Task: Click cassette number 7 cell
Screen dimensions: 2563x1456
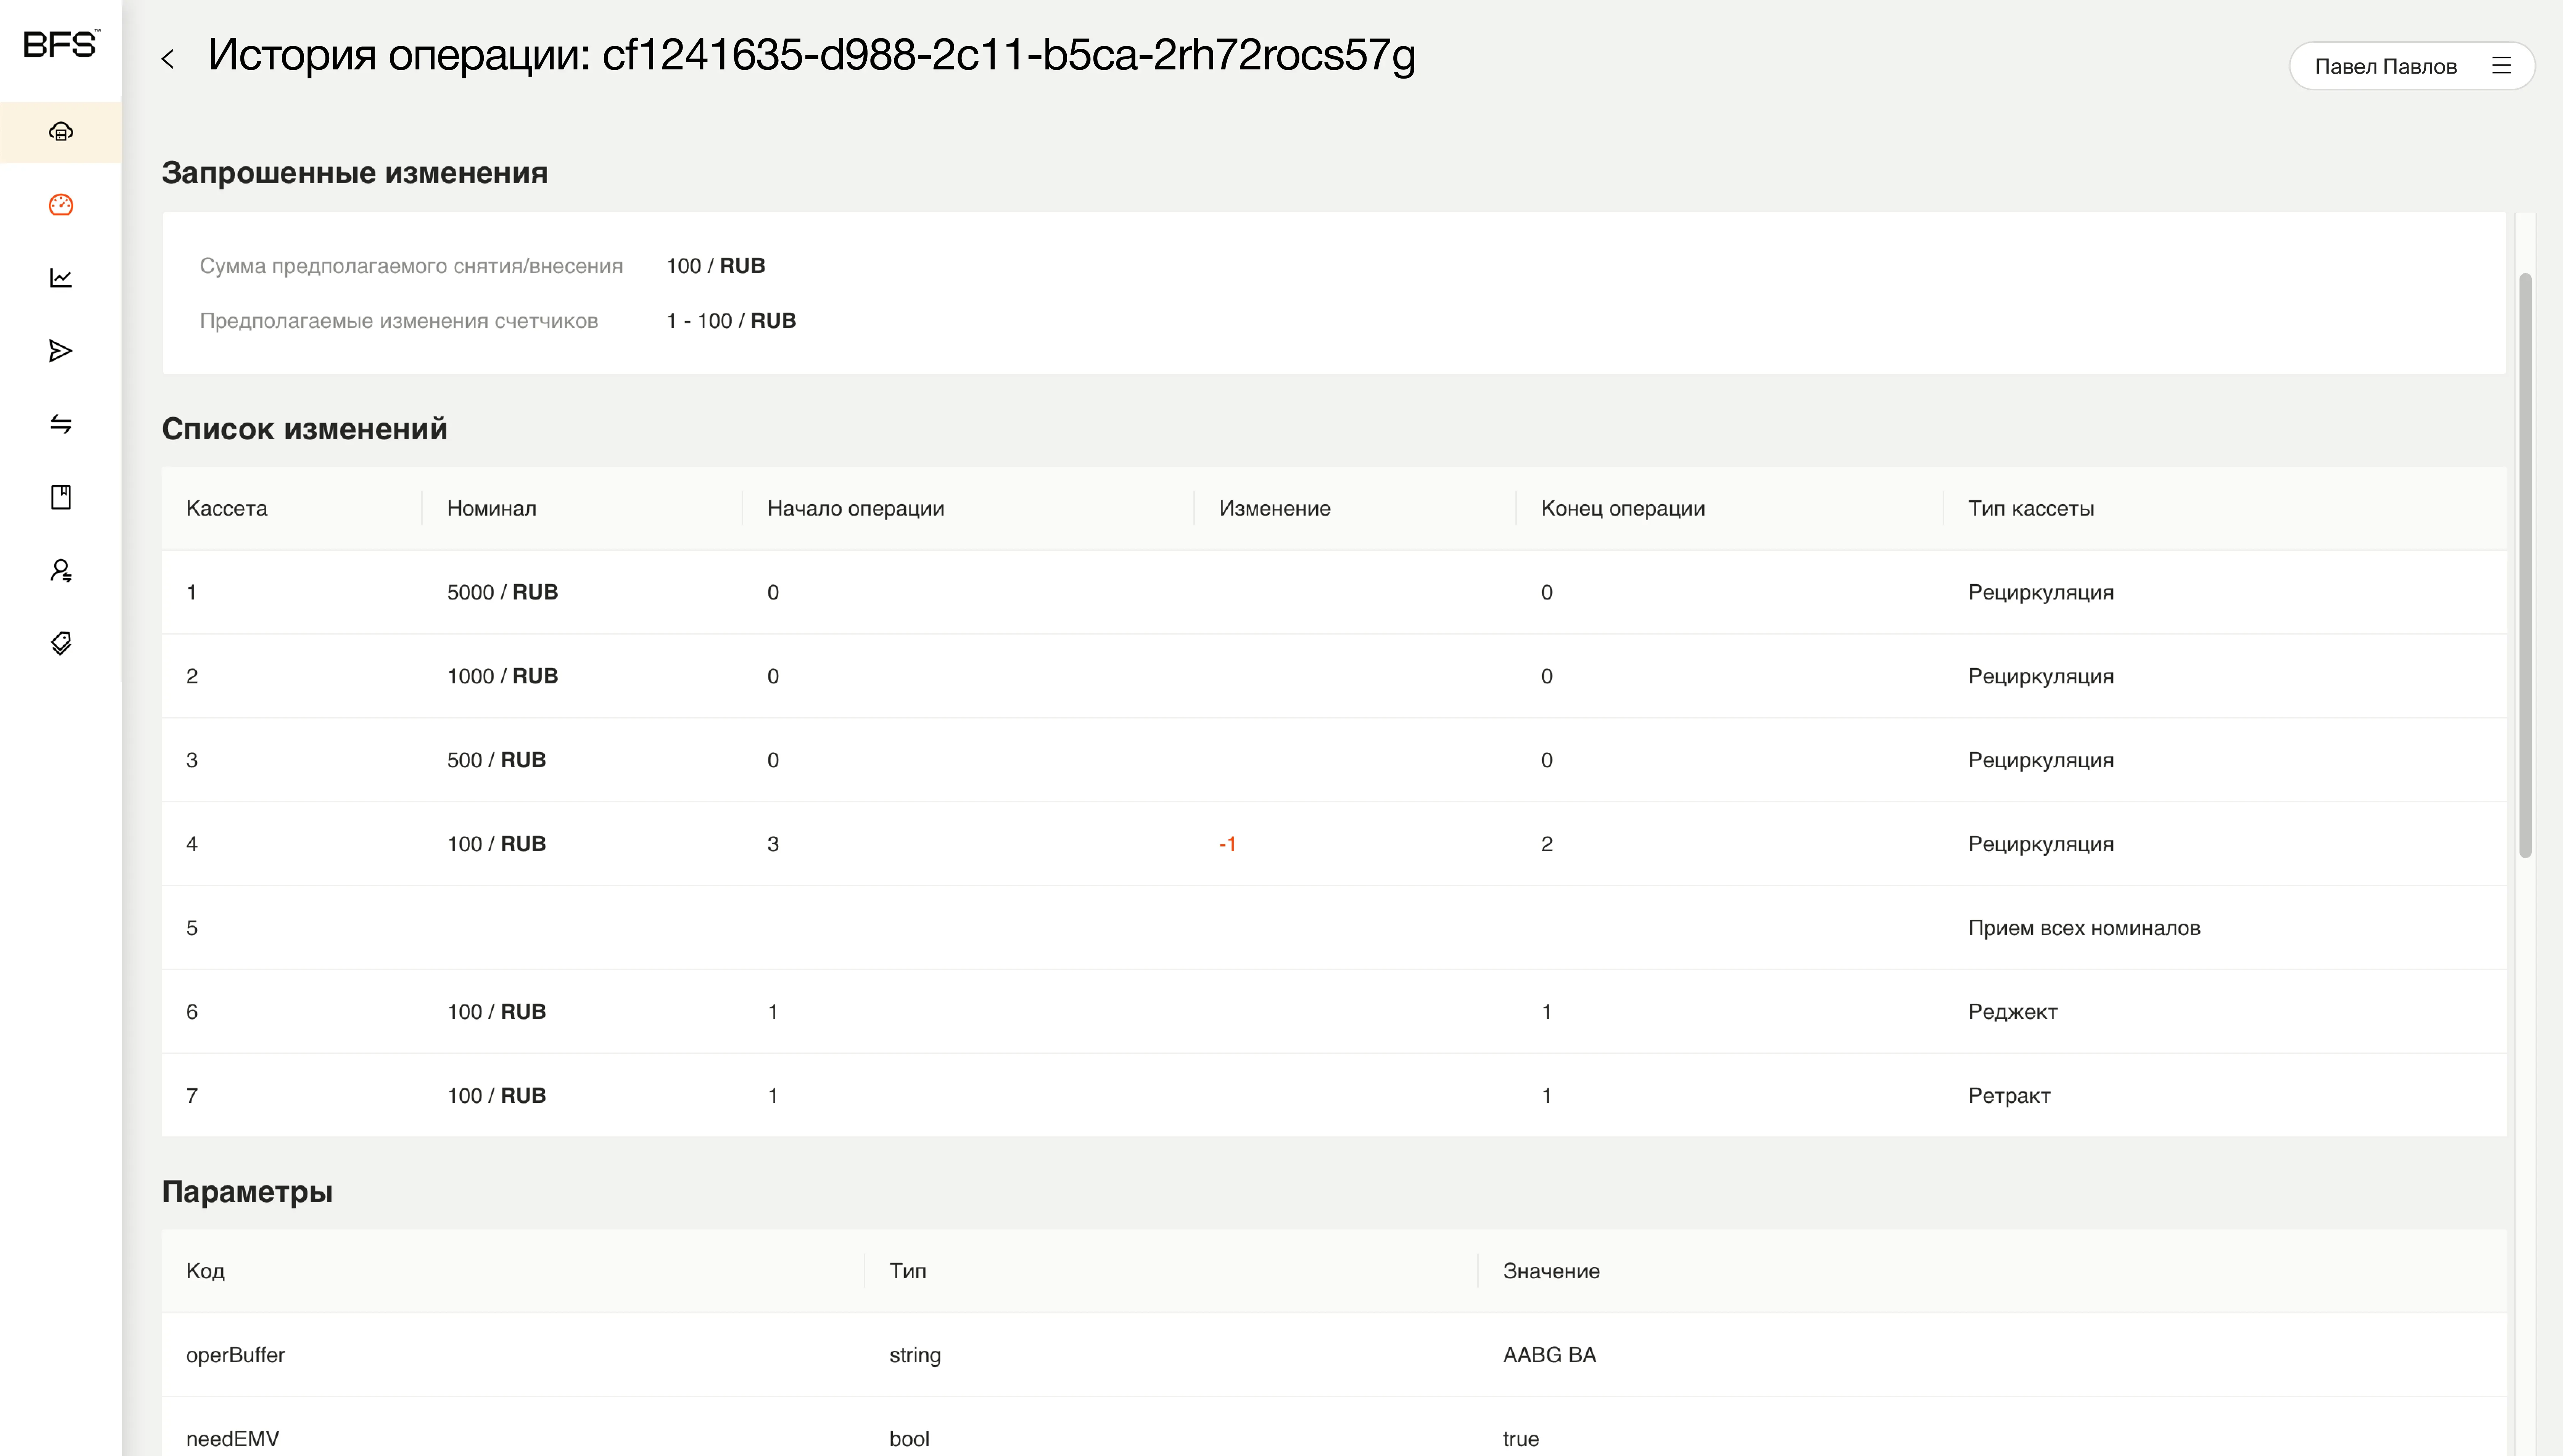Action: click(192, 1096)
